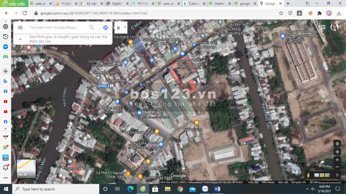Viewport: 346px width, 194px height.
Task: Click the Cốc Cốc browser menu logo
Action: (x=14, y=3)
